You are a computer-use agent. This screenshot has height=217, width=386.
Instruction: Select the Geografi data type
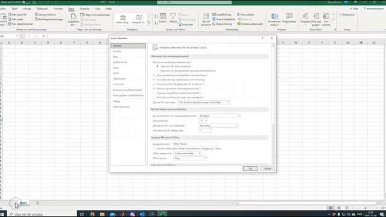tap(139, 19)
